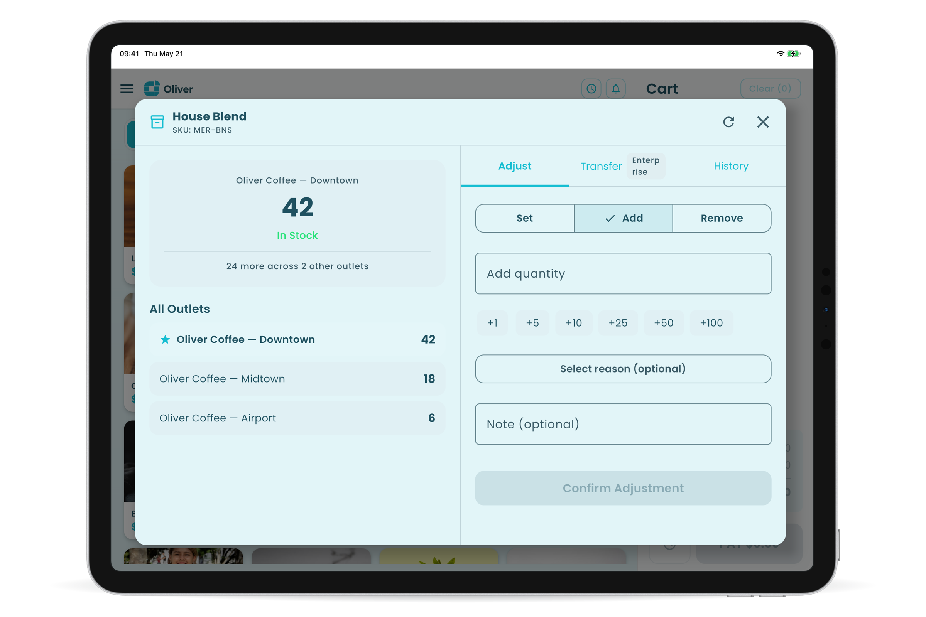Tap the +10 quick quantity chip

574,323
